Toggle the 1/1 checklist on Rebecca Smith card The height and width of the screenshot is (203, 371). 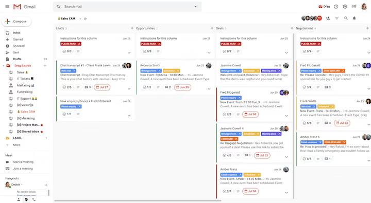(x=147, y=87)
